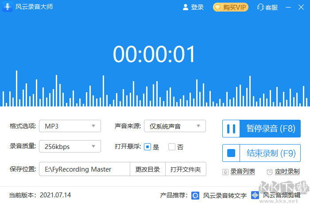
Task: Open the 录音列表 recording list
Action: (x=243, y=171)
